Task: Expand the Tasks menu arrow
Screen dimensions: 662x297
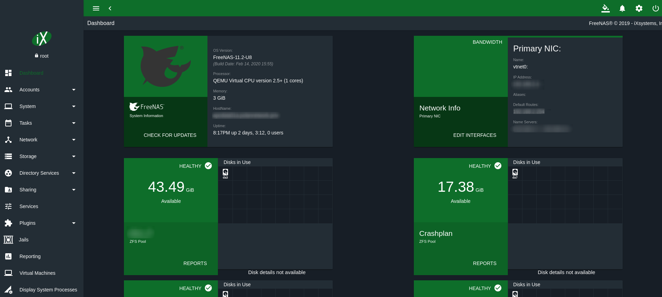Action: 74,123
